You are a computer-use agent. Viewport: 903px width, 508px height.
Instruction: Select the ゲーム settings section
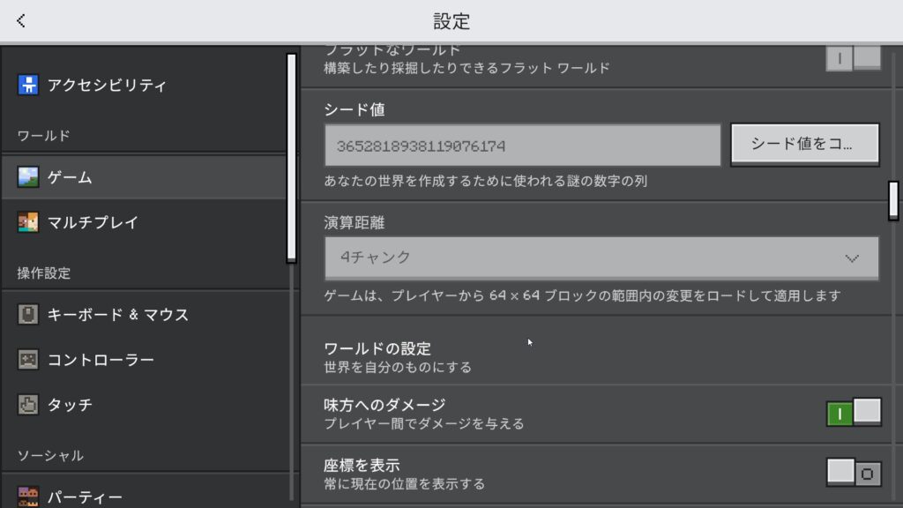click(x=144, y=176)
